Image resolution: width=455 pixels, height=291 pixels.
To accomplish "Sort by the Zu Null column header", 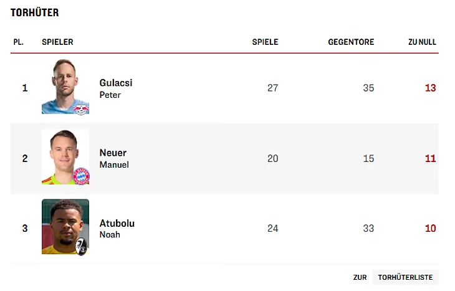I will (x=422, y=42).
